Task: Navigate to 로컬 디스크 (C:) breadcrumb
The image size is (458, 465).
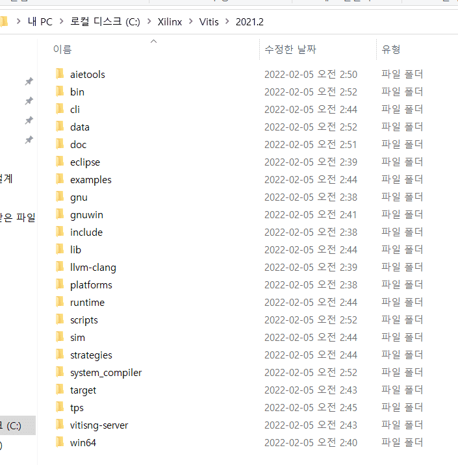Action: (x=105, y=21)
